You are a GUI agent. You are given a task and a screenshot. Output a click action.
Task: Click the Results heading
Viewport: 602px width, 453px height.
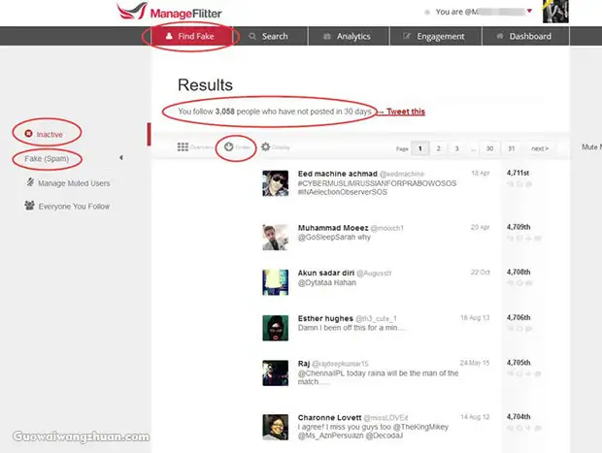pos(205,84)
